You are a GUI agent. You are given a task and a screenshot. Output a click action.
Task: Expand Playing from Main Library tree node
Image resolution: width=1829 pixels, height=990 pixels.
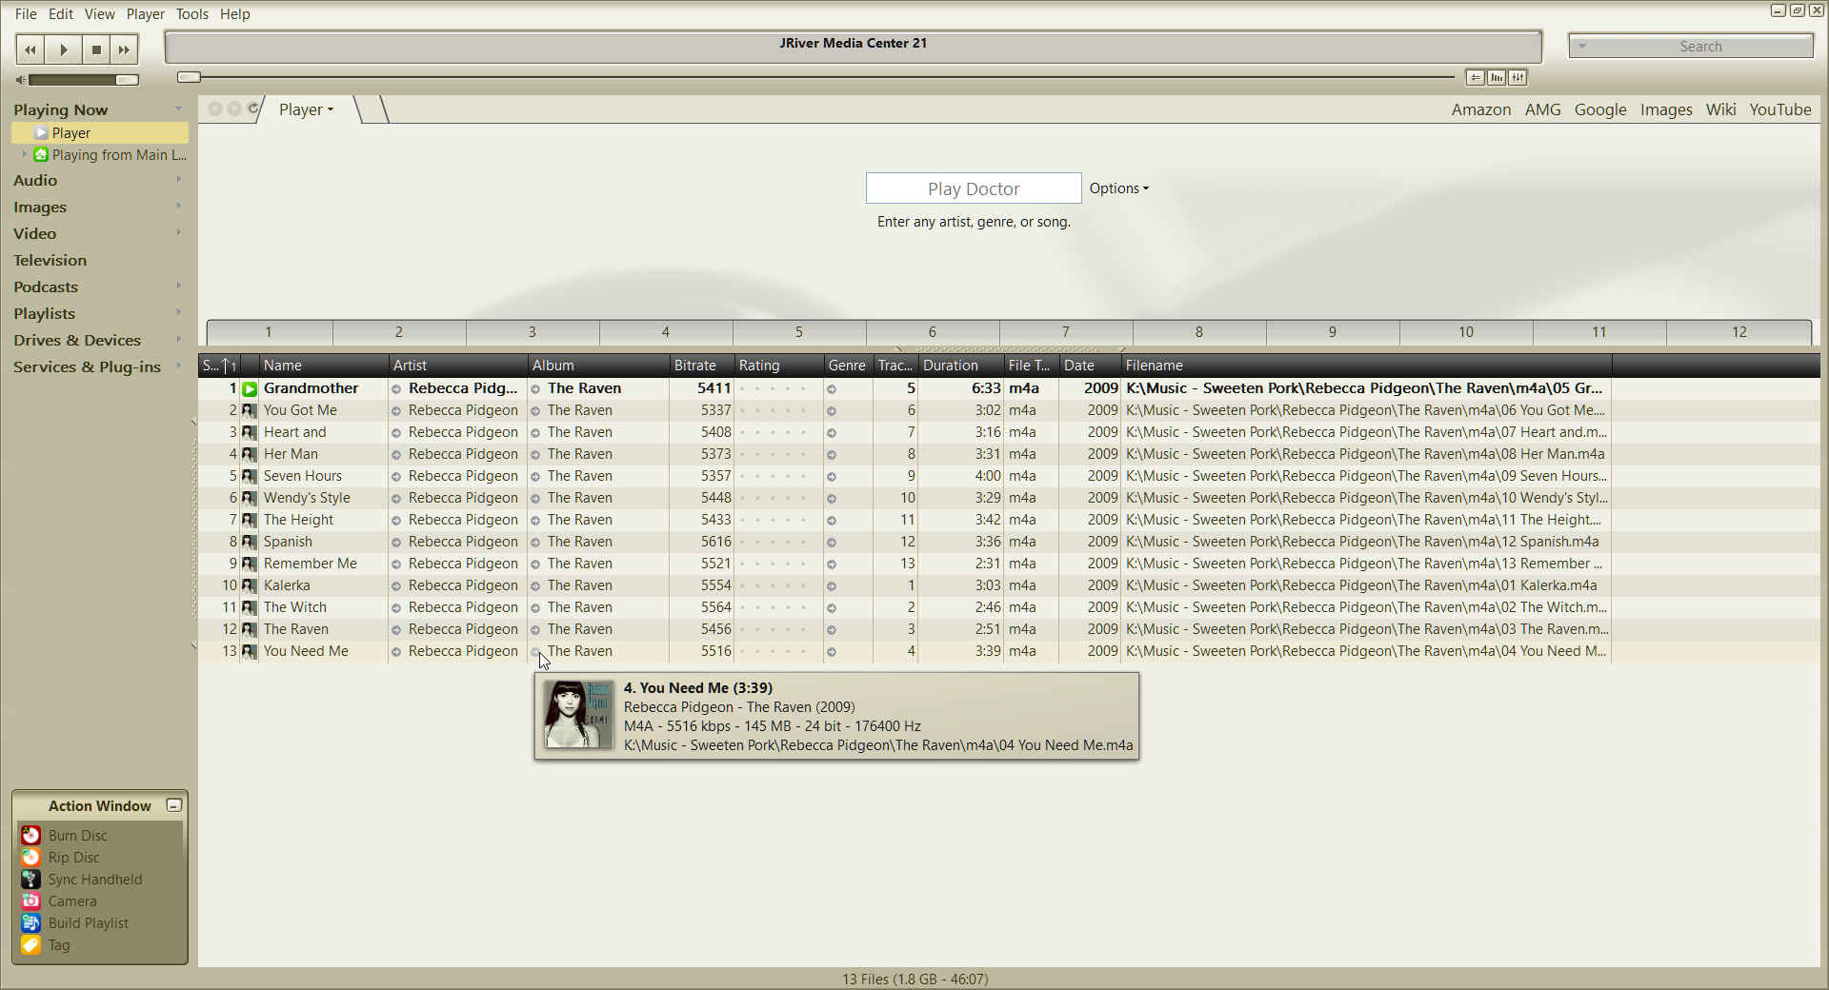[24, 154]
